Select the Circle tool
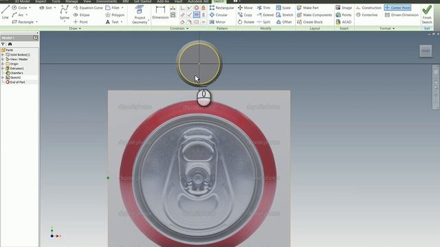The height and width of the screenshot is (247, 440). point(20,8)
